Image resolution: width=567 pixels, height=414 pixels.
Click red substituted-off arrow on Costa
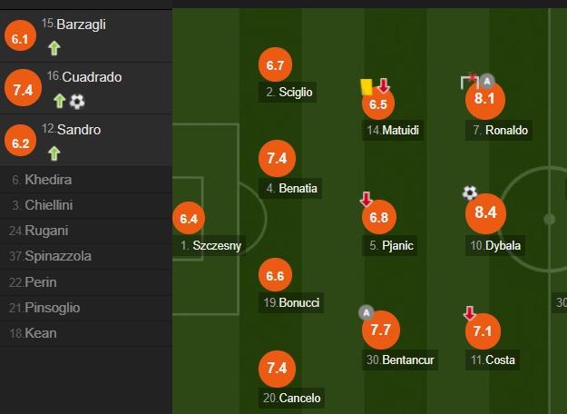click(469, 313)
